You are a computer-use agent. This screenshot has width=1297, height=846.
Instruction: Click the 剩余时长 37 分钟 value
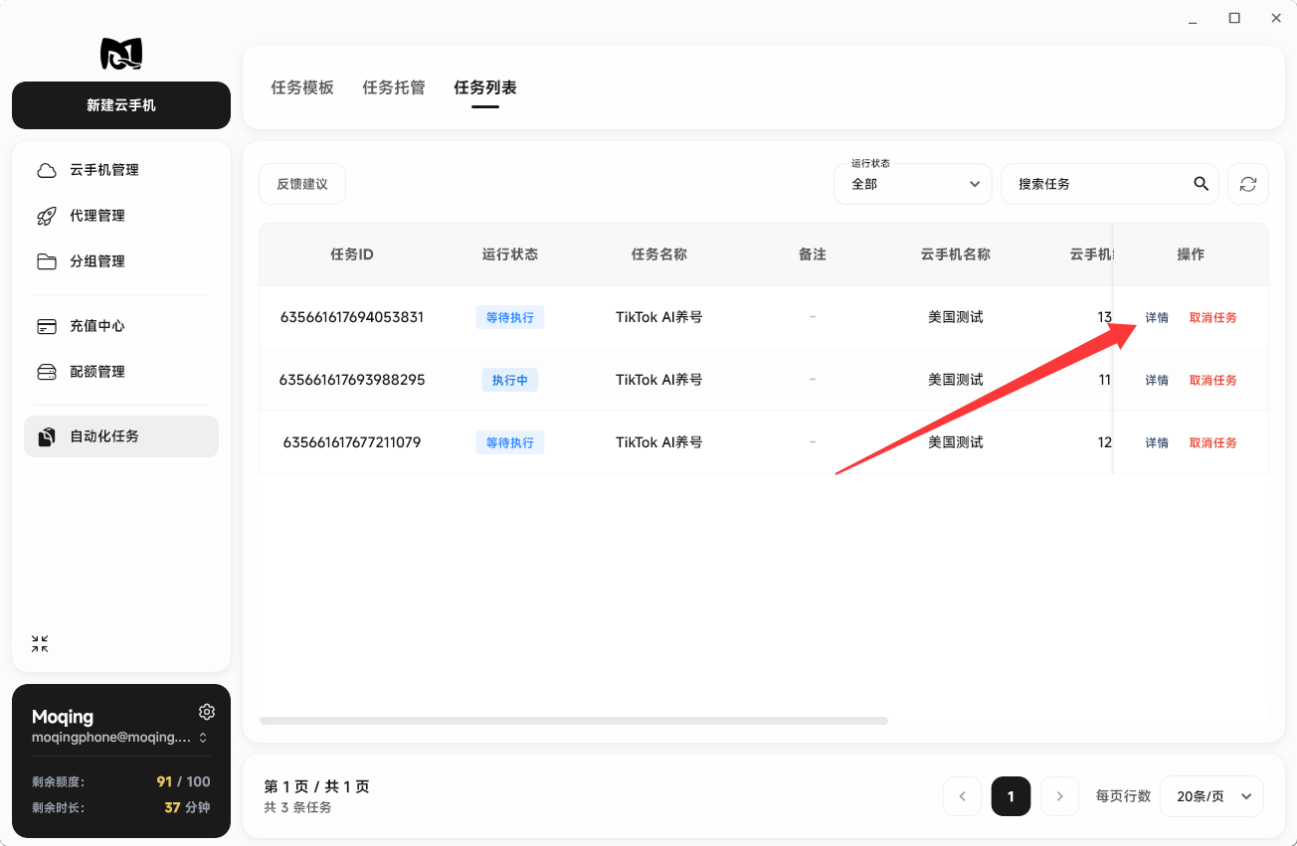tap(187, 807)
